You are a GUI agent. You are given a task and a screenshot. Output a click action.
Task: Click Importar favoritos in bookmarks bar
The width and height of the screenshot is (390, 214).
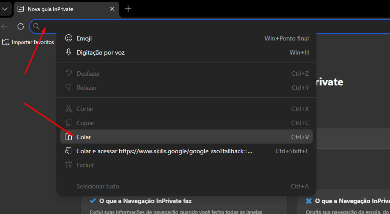tap(28, 42)
